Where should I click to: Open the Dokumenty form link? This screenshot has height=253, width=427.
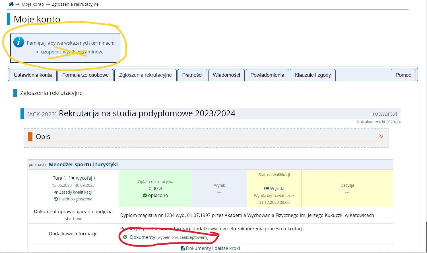pos(143,237)
